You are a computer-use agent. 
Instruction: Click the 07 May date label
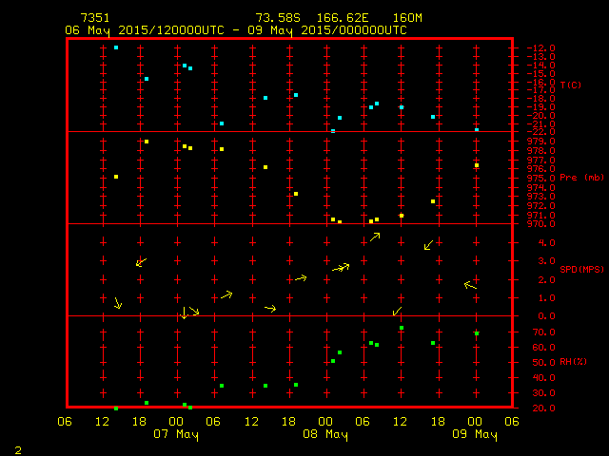coord(177,434)
